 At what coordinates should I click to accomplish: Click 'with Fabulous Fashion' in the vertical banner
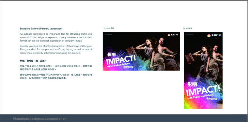tap(200, 96)
